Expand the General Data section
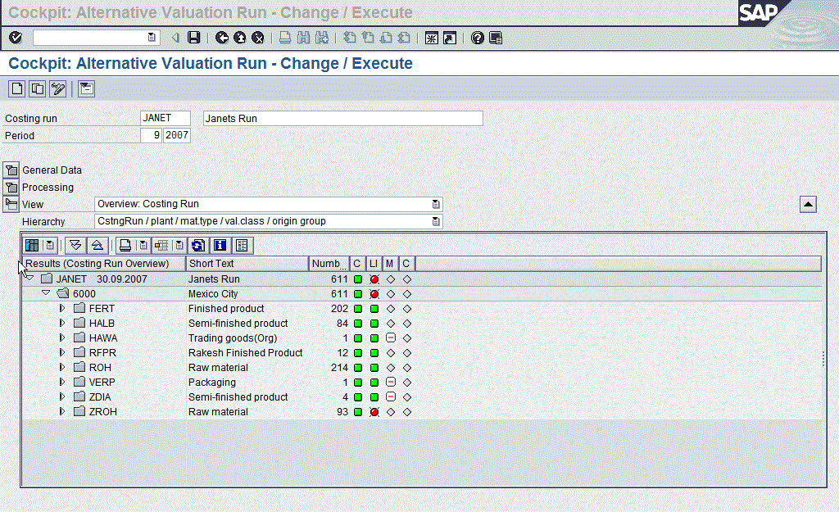This screenshot has width=839, height=512. (x=11, y=170)
